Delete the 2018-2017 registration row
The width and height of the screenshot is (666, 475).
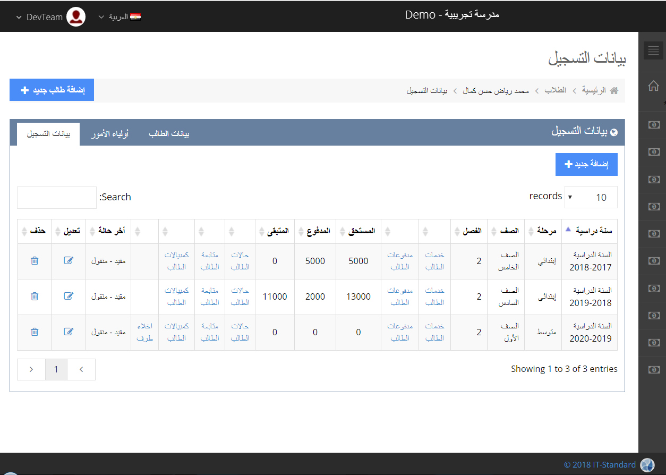click(35, 261)
